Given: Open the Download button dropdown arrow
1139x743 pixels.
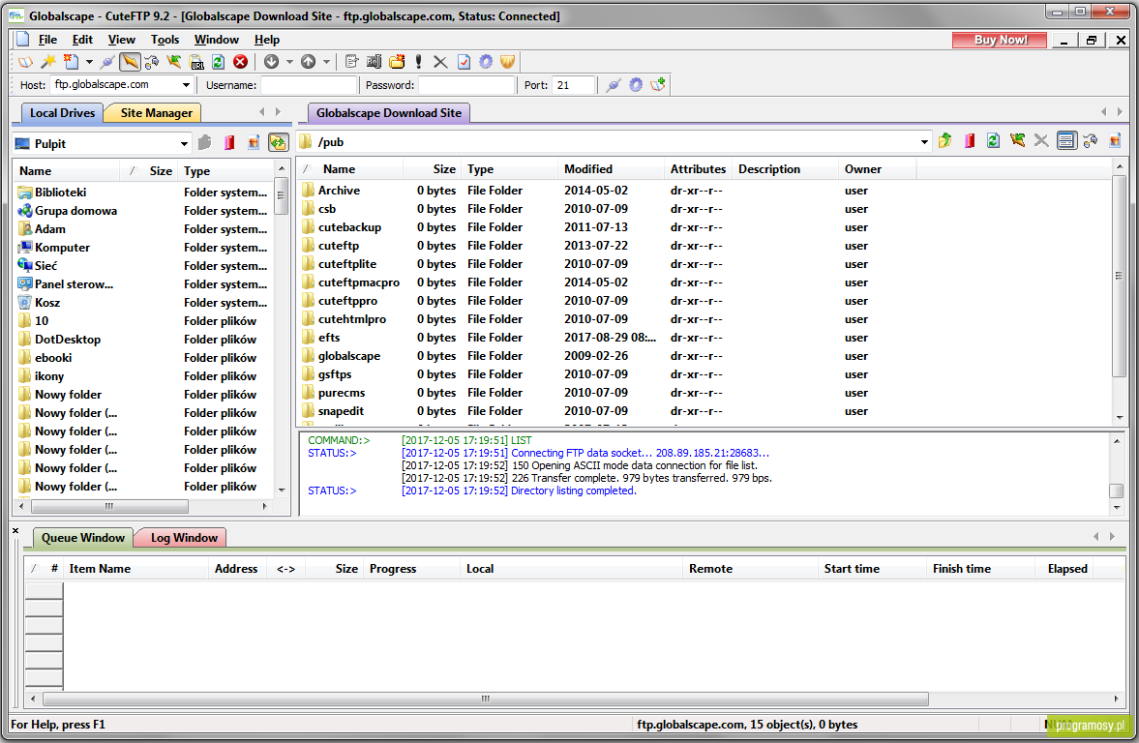Looking at the screenshot, I should click(289, 62).
